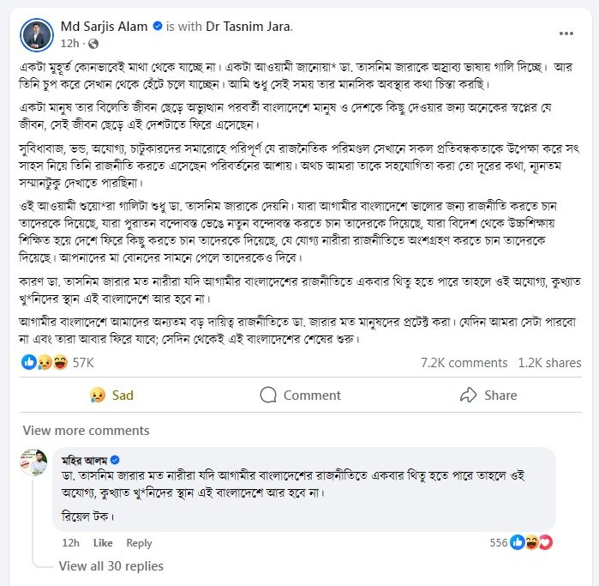Click the reaction emojis on the comment
Viewport: 599px width, 586px height.
(532, 542)
